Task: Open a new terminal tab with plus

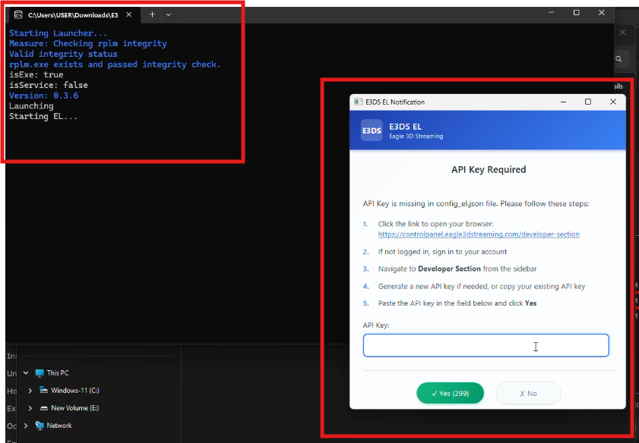Action: click(152, 14)
